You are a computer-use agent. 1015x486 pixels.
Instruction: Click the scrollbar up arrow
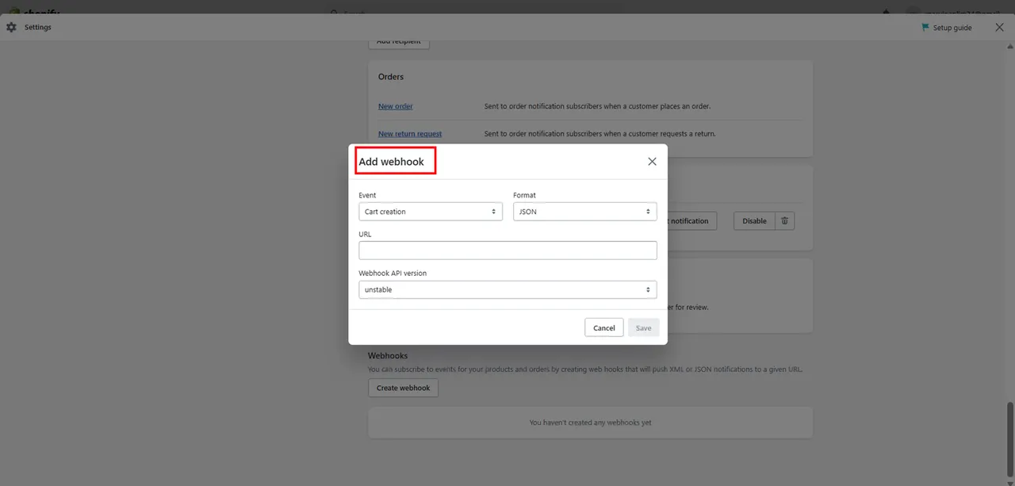pyautogui.click(x=1009, y=47)
